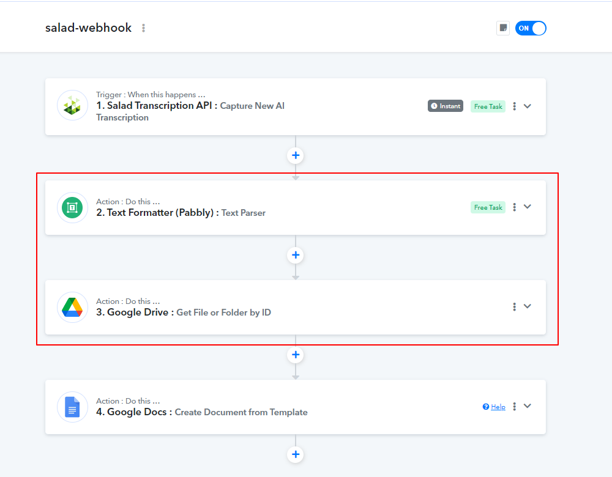Open three-dot menu for Salad Transcription step
612x477 pixels.
point(515,106)
